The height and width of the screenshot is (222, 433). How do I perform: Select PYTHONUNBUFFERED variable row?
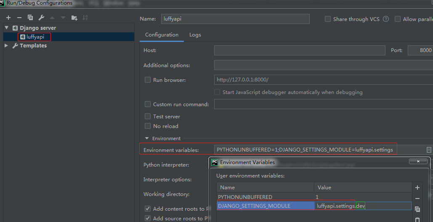click(x=314, y=197)
